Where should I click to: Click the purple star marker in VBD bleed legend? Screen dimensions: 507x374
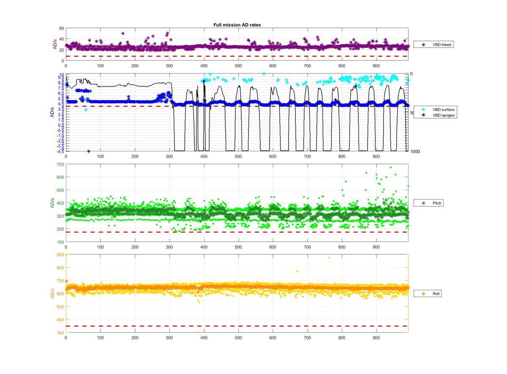tap(423, 44)
